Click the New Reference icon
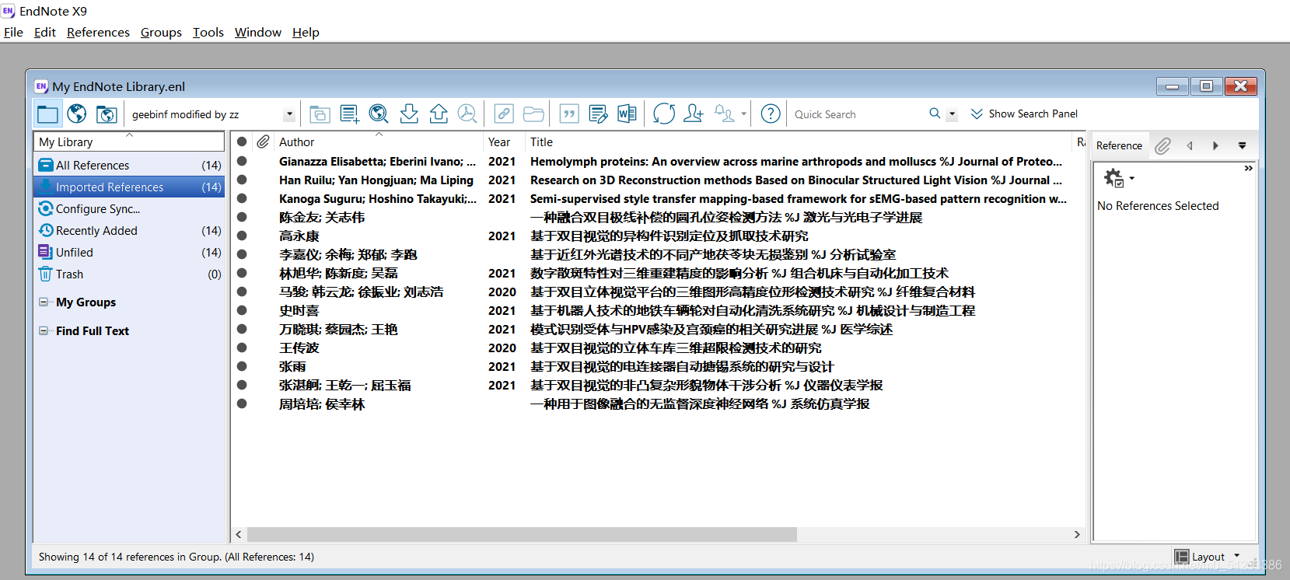 [350, 114]
